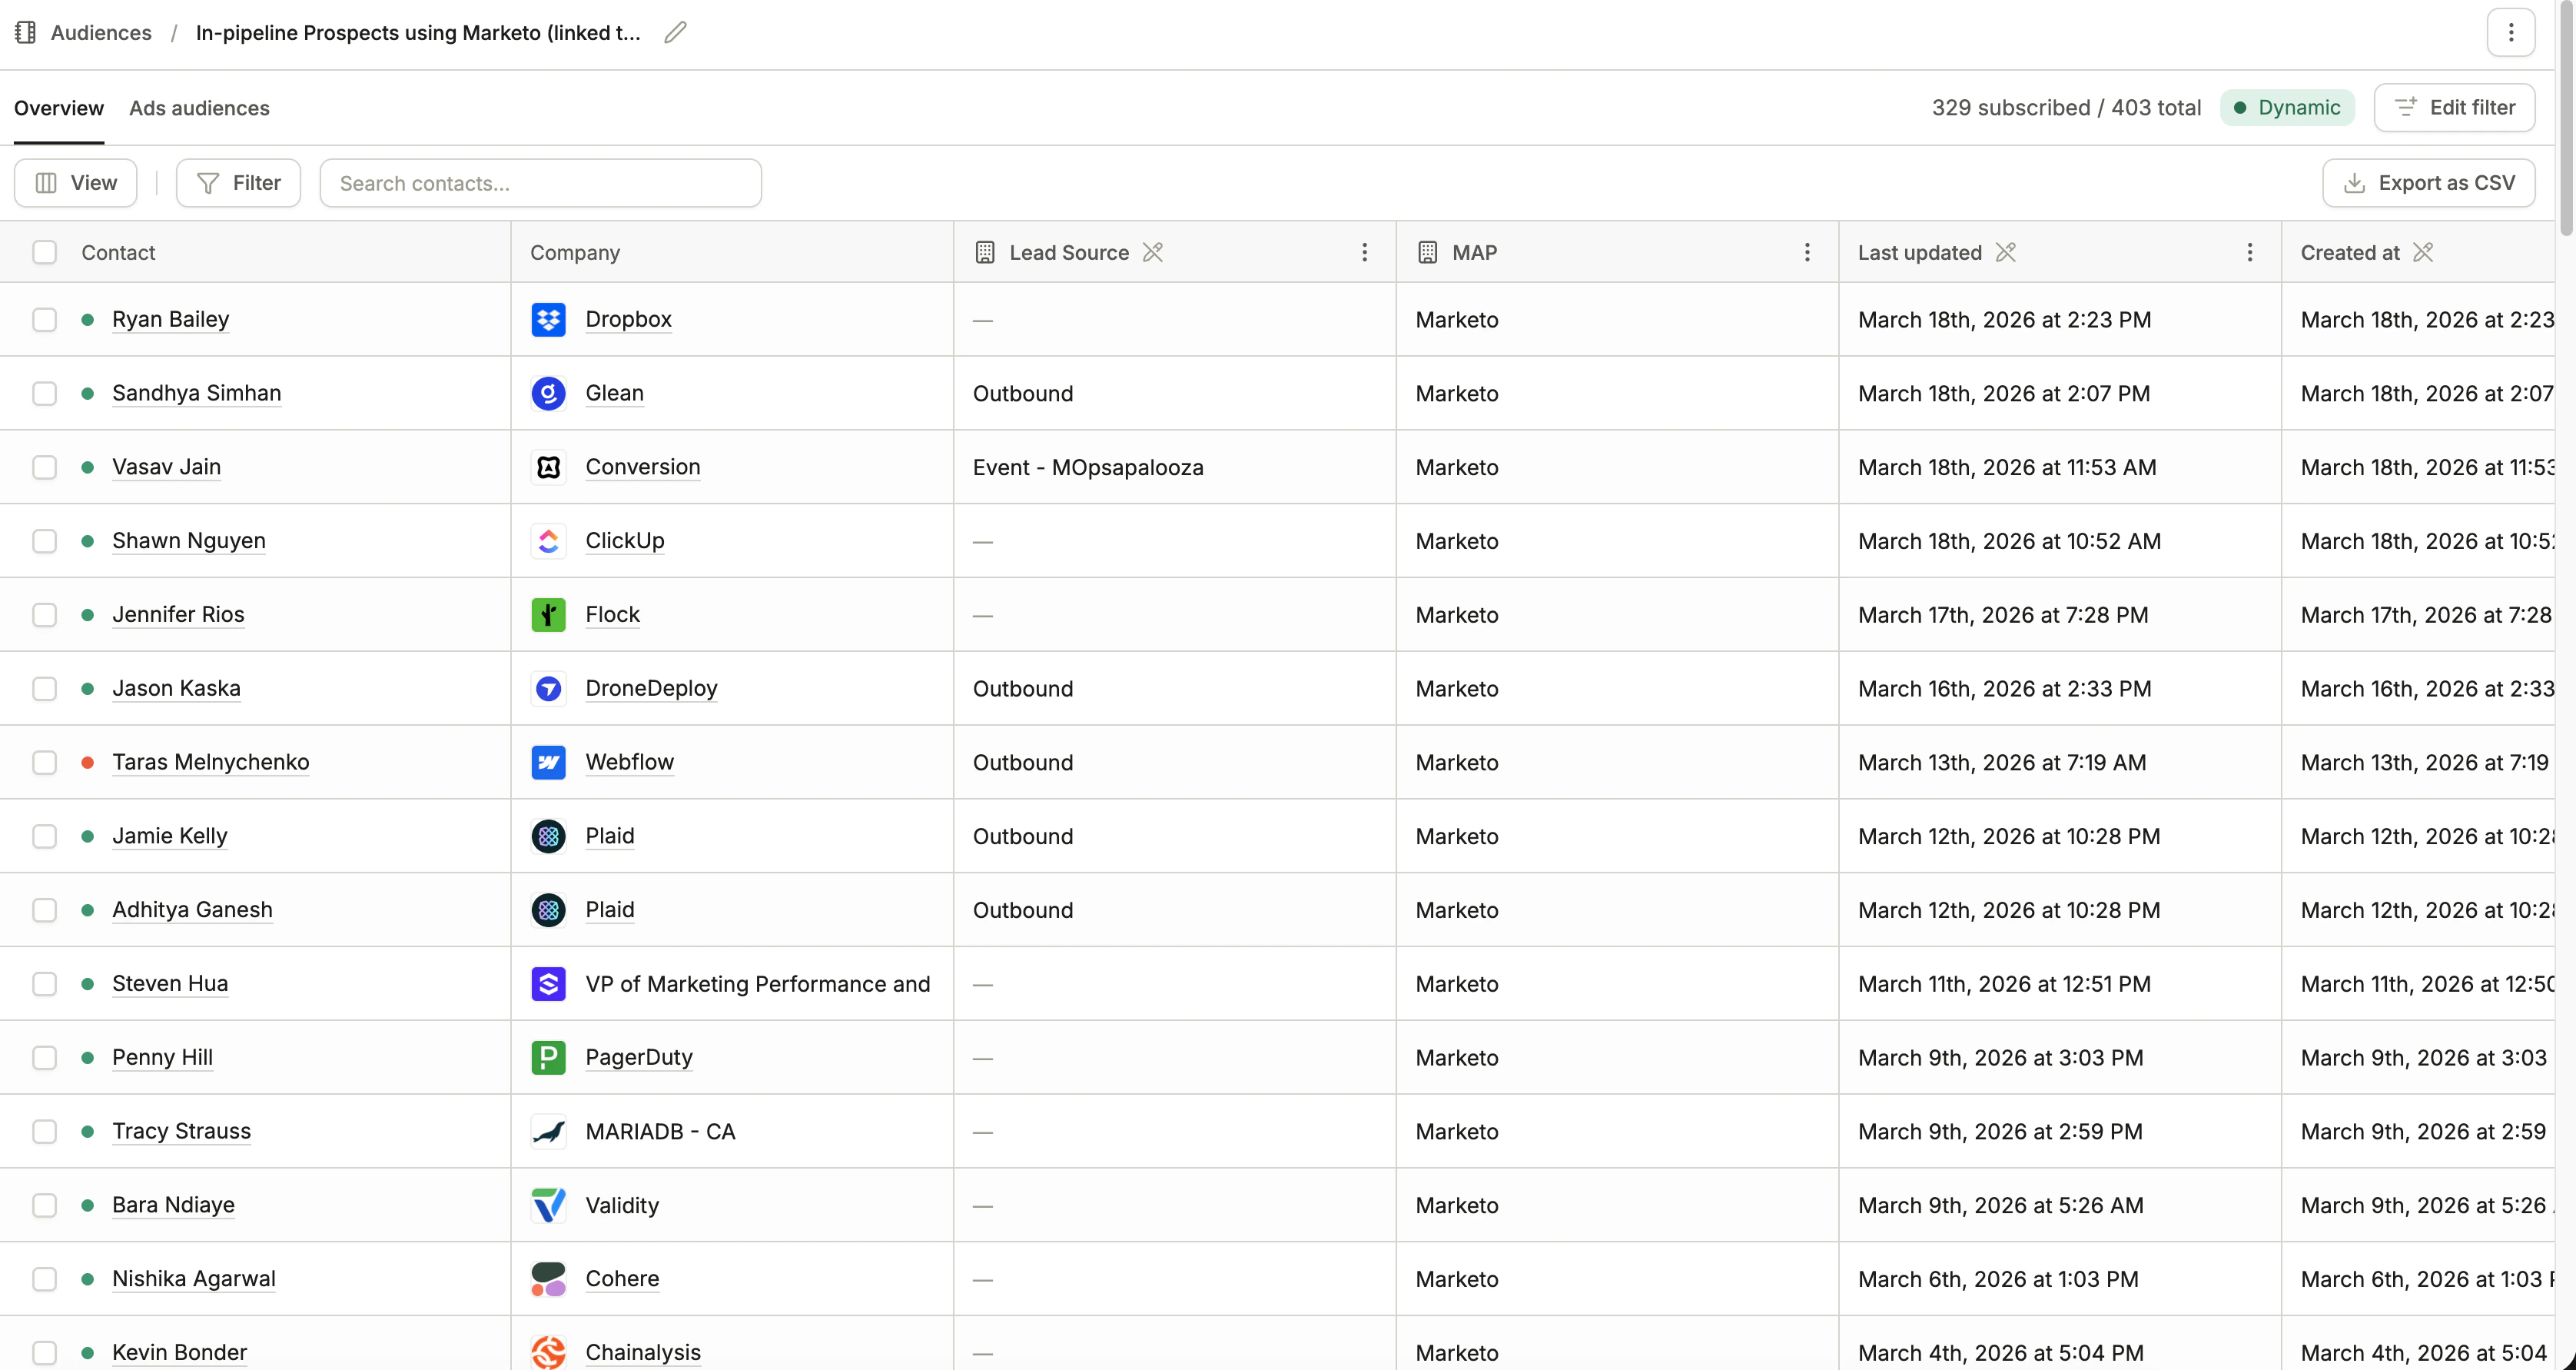Check the Shawn Nguyen row checkbox
This screenshot has height=1370, width=2576.
45,541
